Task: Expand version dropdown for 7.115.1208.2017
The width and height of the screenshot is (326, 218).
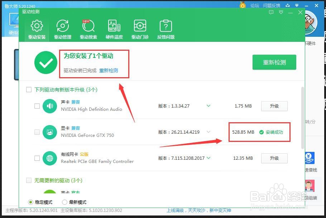Action: point(208,158)
